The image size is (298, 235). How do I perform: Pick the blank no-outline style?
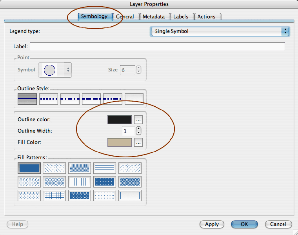(x=134, y=99)
